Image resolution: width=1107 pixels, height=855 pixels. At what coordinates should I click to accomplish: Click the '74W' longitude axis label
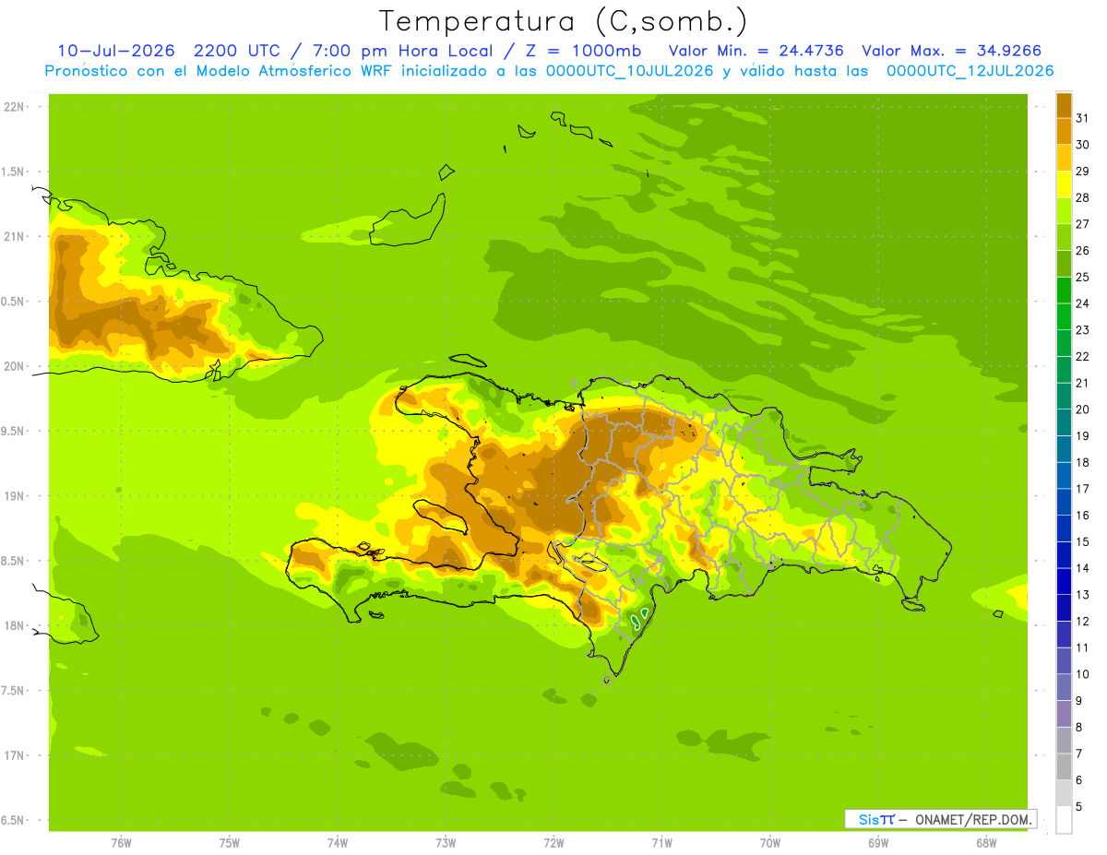[x=338, y=843]
